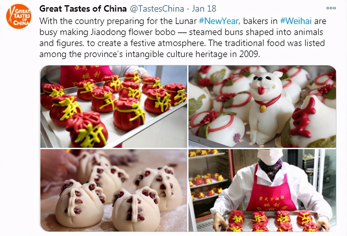
Task: Click the yellow character on front red bun
Action: 90,135
